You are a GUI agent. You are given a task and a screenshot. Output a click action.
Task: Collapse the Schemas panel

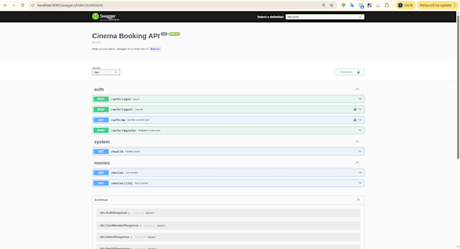[359, 200]
